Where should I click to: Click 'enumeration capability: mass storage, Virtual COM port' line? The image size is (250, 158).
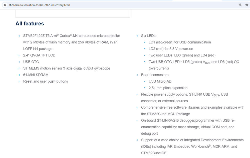pyautogui.click(x=188, y=127)
